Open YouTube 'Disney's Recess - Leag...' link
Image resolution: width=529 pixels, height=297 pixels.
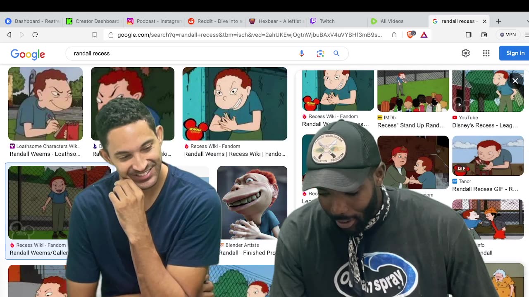[x=485, y=125]
